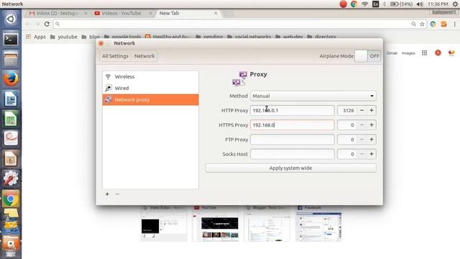Click the HTTPS Proxy address field
Image resolution: width=460 pixels, height=259 pixels.
point(293,124)
